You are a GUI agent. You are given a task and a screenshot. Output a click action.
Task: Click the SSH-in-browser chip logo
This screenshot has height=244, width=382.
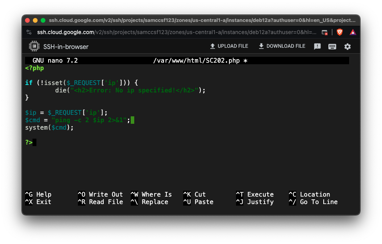[34, 47]
